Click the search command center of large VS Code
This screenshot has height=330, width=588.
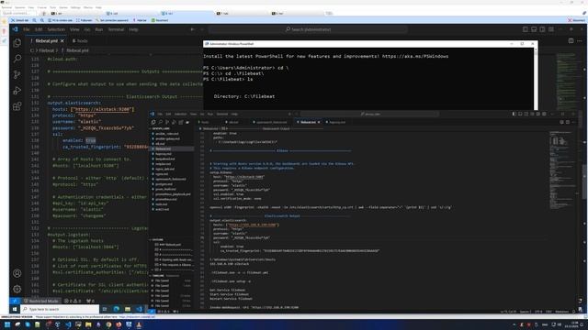click(x=308, y=29)
